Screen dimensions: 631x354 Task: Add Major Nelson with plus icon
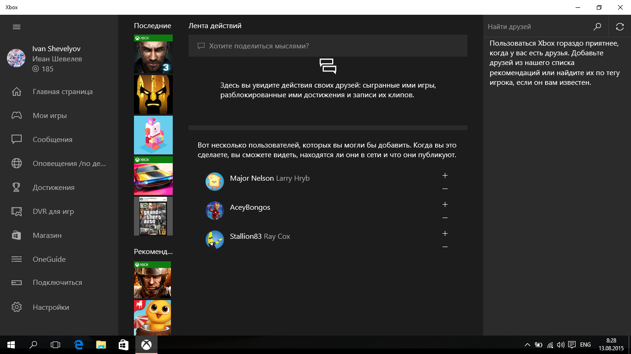[x=445, y=176]
